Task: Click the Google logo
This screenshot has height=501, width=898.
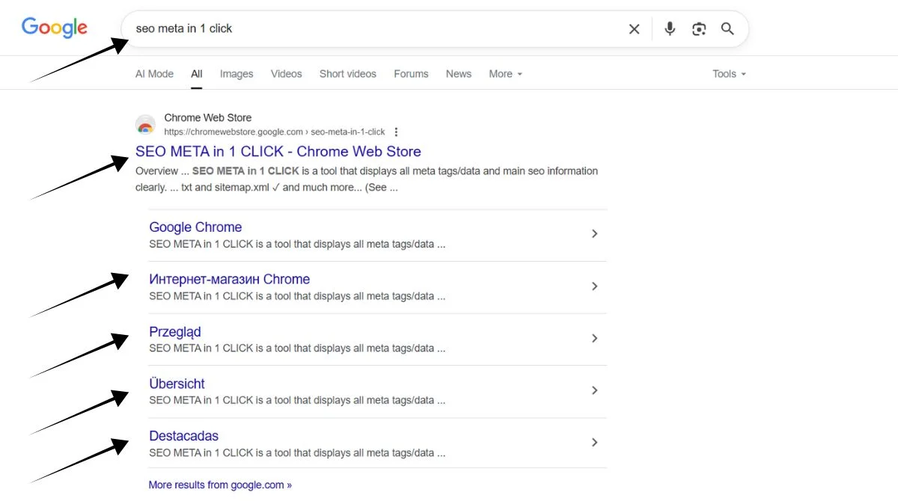Action: click(55, 28)
